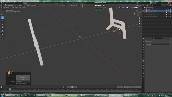Click the Play animation button
Viewport: 172px width, 97px height.
(73, 87)
